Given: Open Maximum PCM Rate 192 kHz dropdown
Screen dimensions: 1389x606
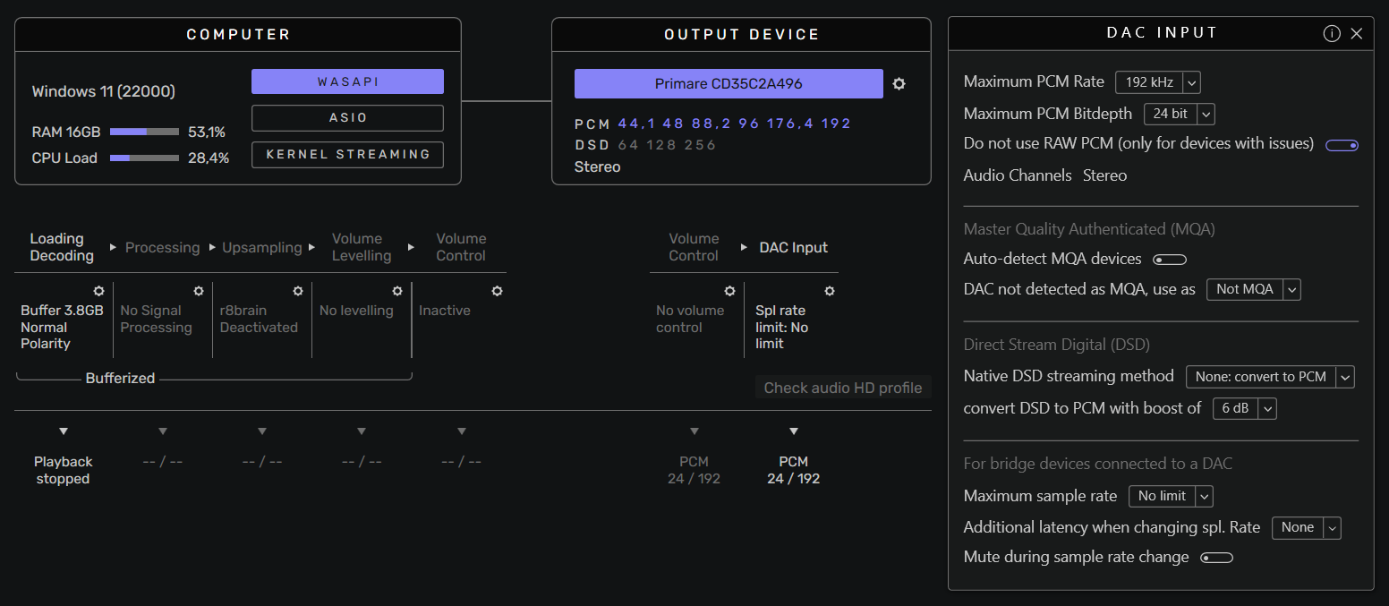Looking at the screenshot, I should (1157, 82).
